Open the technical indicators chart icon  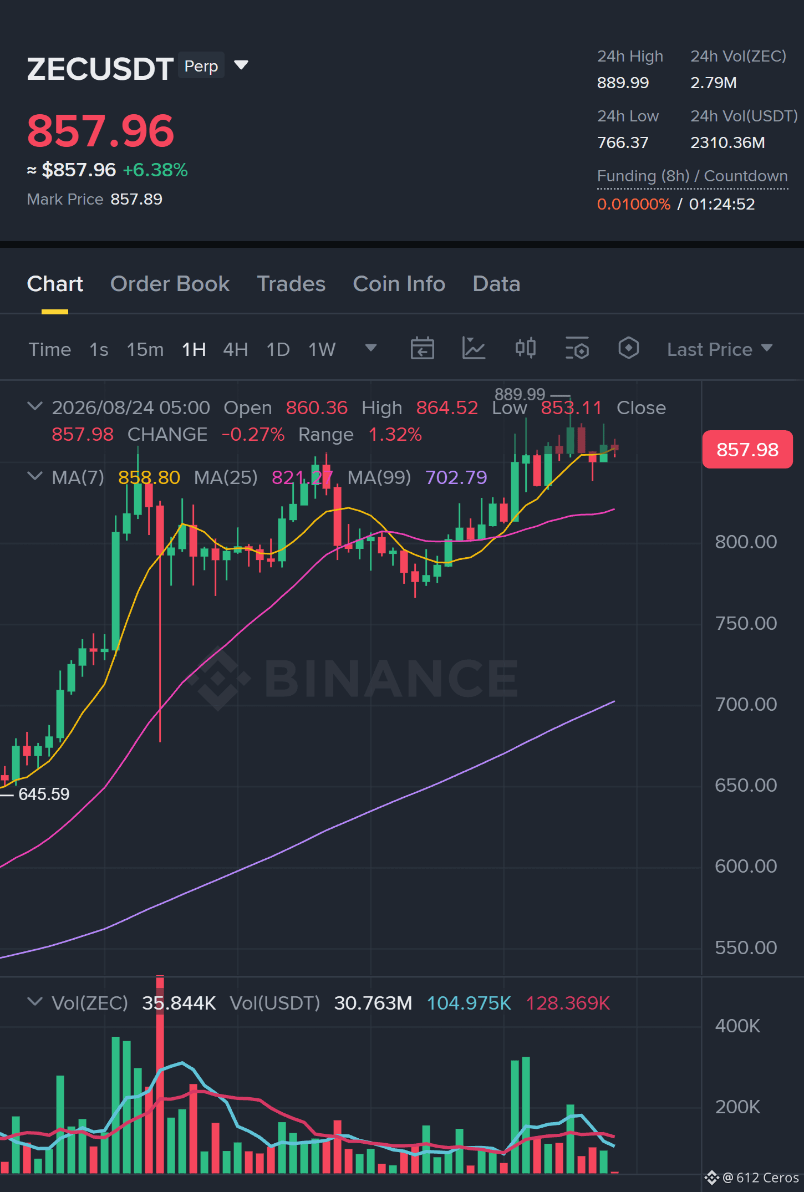point(474,348)
